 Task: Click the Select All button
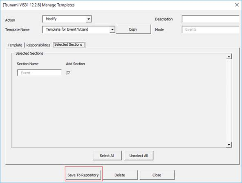[107, 156]
